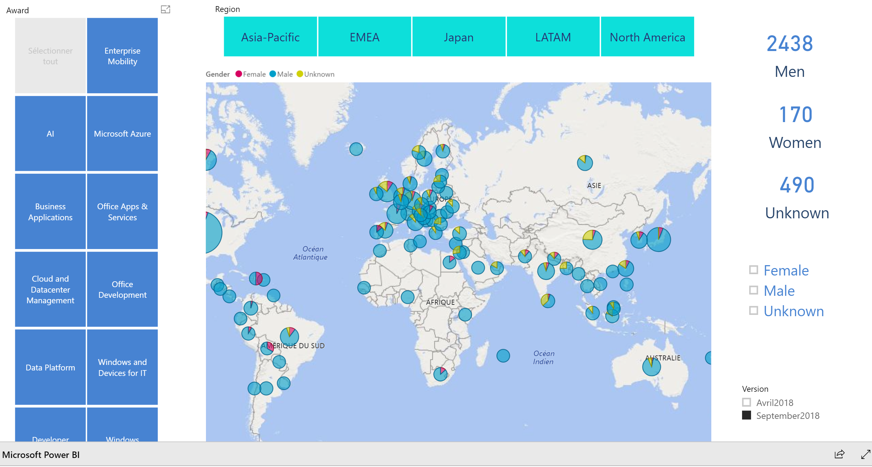The image size is (872, 467).
Task: Uncheck the September2018 version box
Action: coord(747,415)
